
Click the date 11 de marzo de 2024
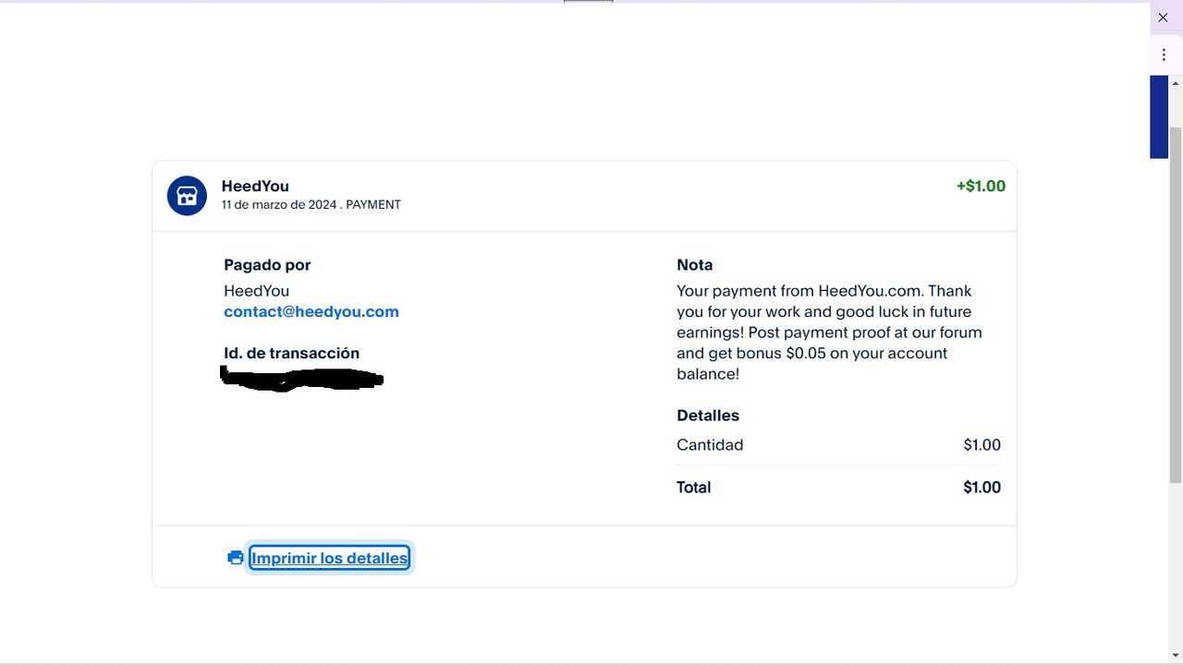[x=279, y=205]
